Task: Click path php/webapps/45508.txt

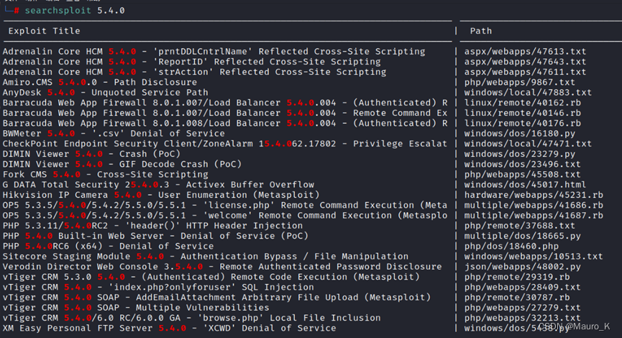Action: (x=523, y=175)
